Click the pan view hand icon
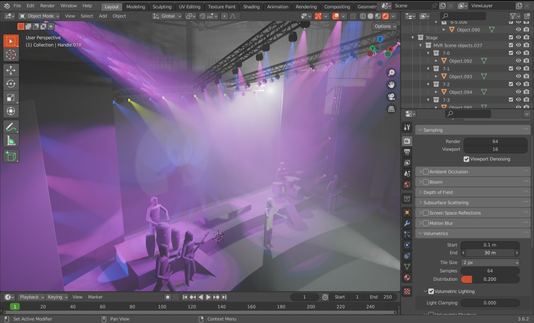This screenshot has height=323, width=534. click(391, 85)
